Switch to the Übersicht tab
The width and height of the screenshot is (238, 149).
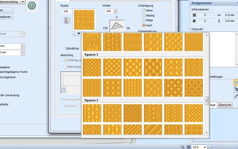point(225,105)
